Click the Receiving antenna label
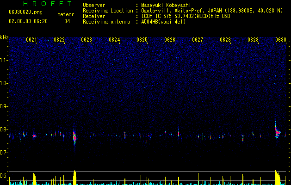This screenshot has height=185, width=291. tap(106, 22)
